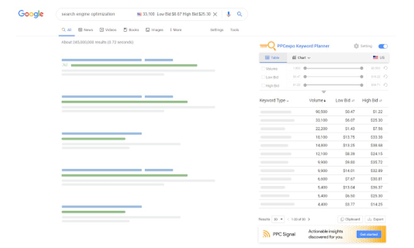Open the Setting gear icon
The height and width of the screenshot is (248, 414).
click(x=356, y=46)
